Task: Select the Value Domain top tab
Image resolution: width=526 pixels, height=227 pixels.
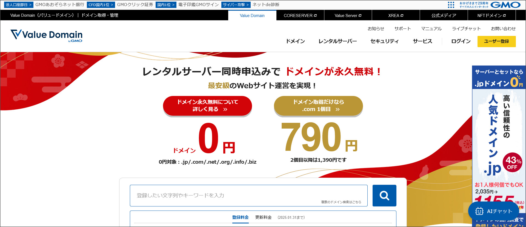Action: pos(252,15)
